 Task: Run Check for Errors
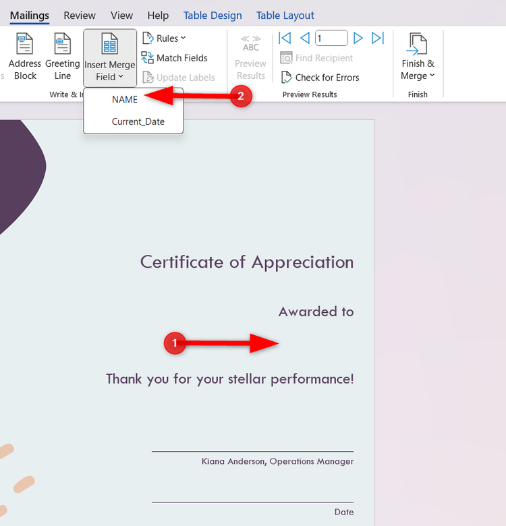(x=320, y=78)
